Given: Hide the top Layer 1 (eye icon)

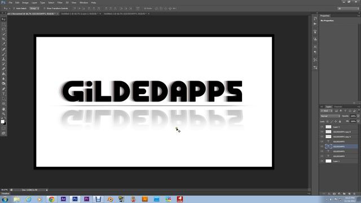Looking at the screenshot, I should click(322, 127).
